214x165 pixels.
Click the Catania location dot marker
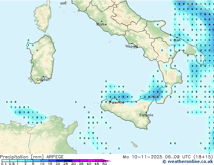[146, 112]
